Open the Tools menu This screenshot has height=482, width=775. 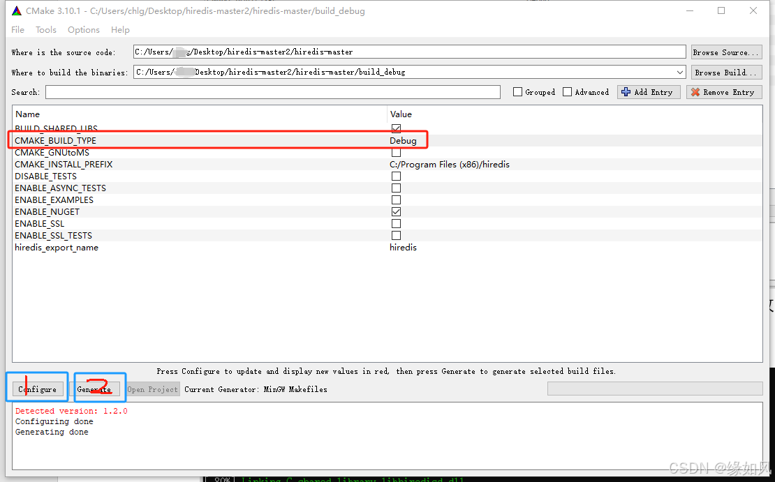pyautogui.click(x=46, y=29)
